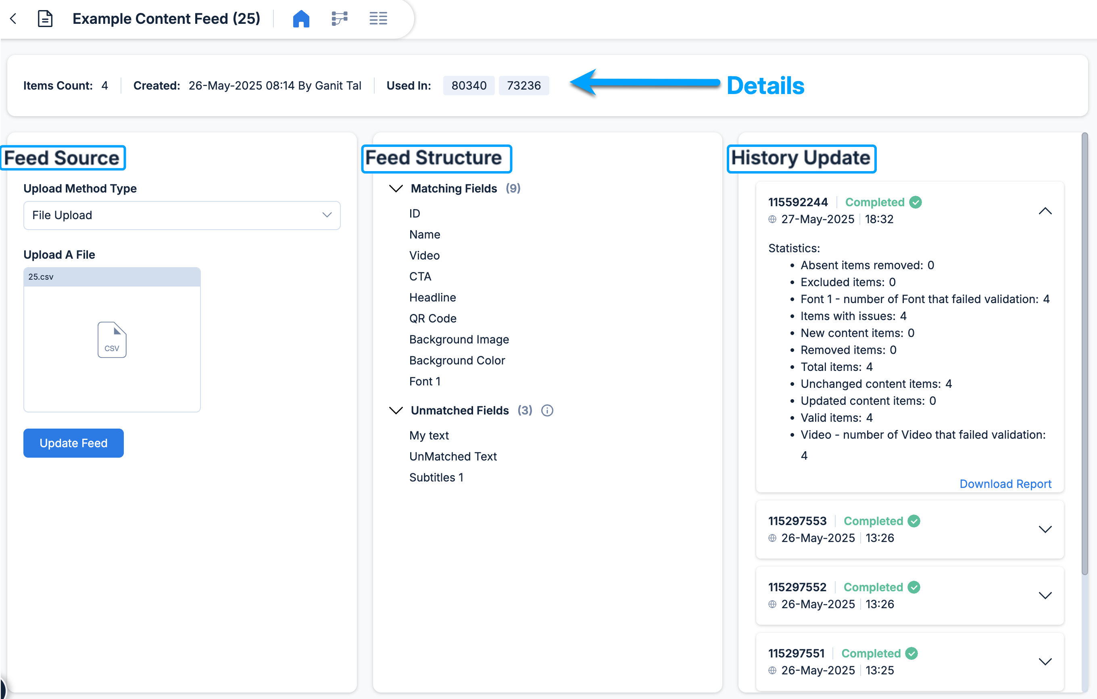Click the CSV file icon in the upload area

[x=112, y=340]
